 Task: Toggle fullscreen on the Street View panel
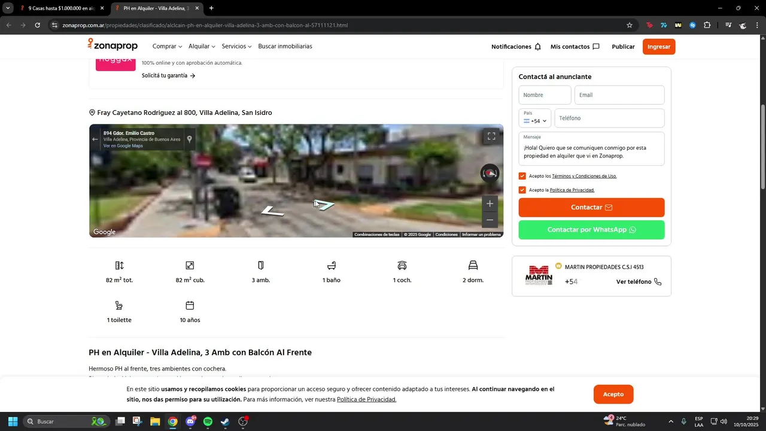pos(491,136)
